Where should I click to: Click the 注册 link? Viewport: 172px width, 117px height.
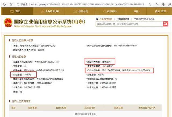tap(164, 11)
